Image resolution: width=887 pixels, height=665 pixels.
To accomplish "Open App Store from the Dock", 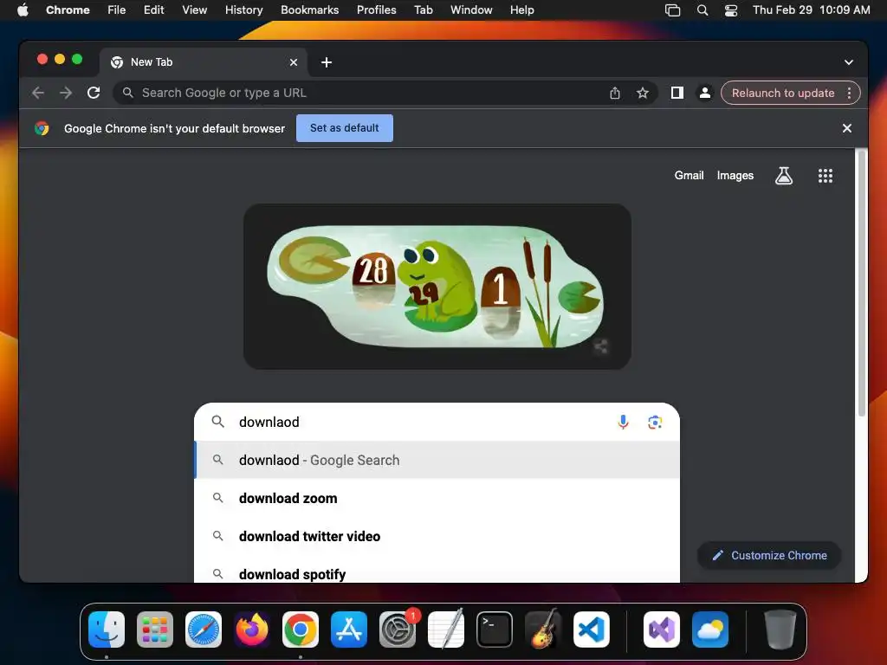I will 348,629.
